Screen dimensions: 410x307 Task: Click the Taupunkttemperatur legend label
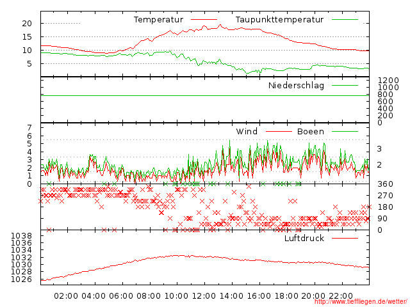click(x=279, y=20)
